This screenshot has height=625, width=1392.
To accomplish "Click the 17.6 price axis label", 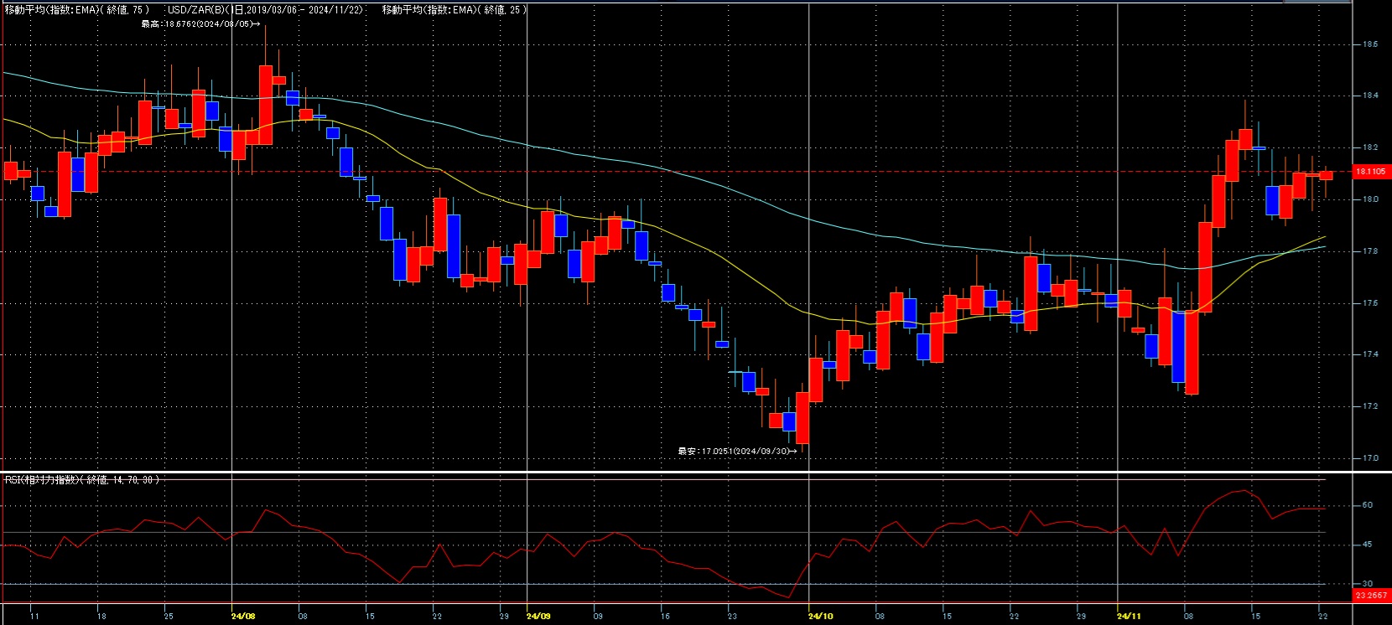I will click(x=1369, y=303).
